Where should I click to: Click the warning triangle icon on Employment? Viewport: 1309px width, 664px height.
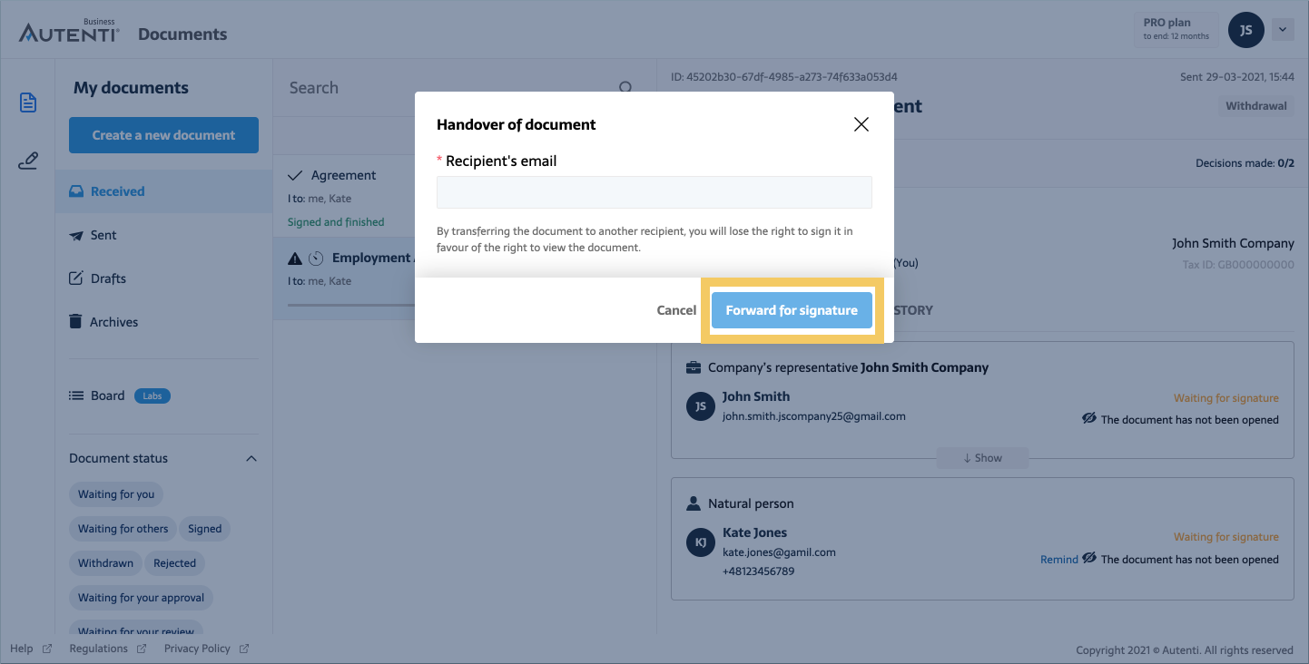click(294, 259)
